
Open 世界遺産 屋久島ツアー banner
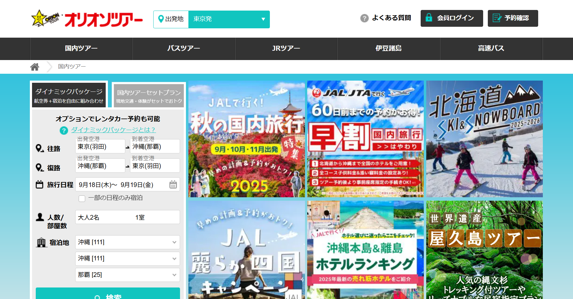tap(484, 250)
